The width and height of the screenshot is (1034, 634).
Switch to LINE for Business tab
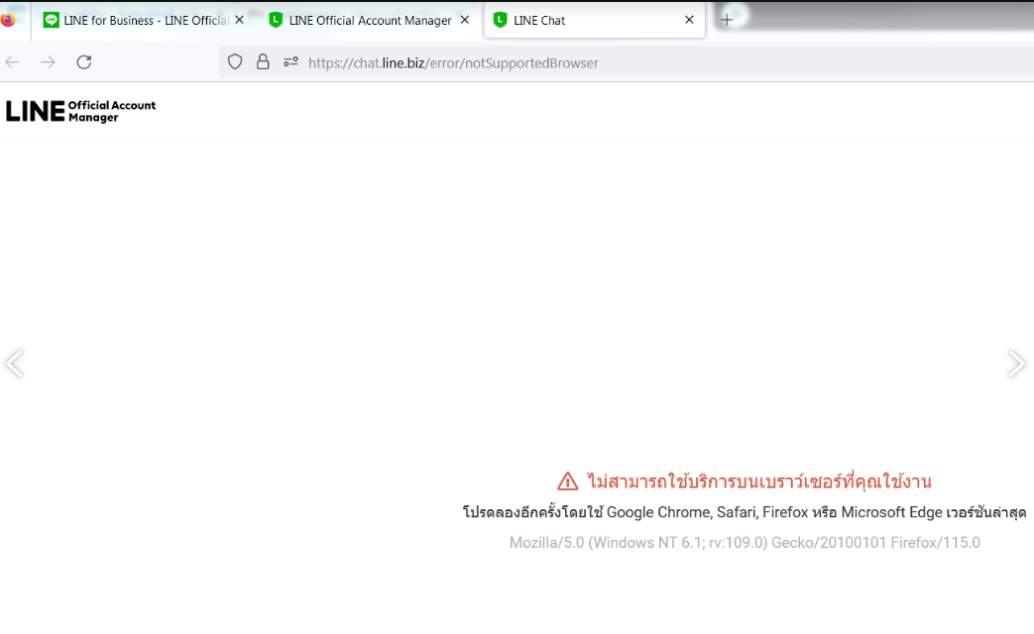[144, 21]
